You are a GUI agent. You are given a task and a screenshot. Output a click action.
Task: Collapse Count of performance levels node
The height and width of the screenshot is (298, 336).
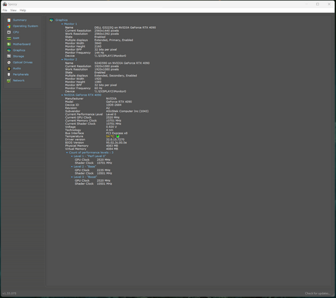[67, 152]
